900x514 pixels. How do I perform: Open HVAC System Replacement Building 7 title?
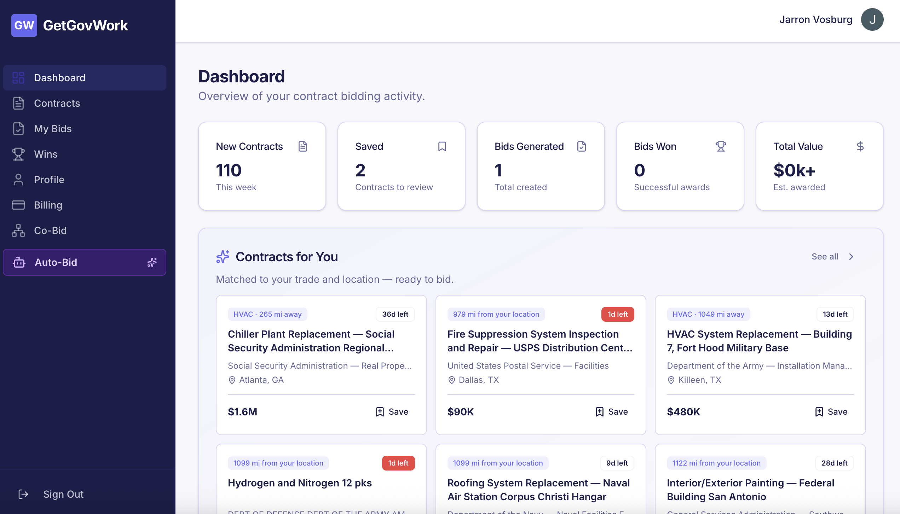click(x=760, y=341)
